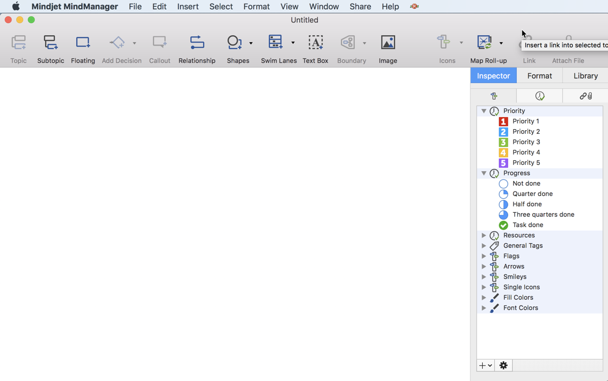The height and width of the screenshot is (381, 608).
Task: Click the red Priority 1 marker icon
Action: (504, 121)
